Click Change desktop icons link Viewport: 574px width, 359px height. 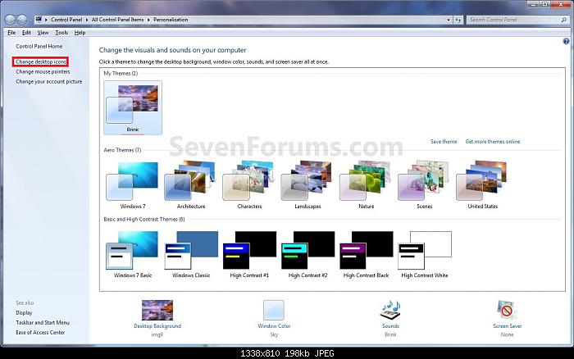click(x=41, y=61)
